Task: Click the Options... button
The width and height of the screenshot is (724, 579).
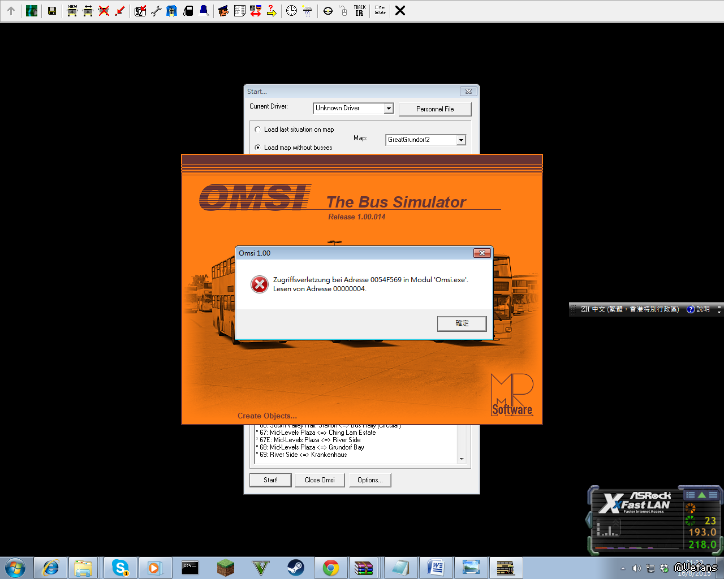Action: pyautogui.click(x=370, y=480)
